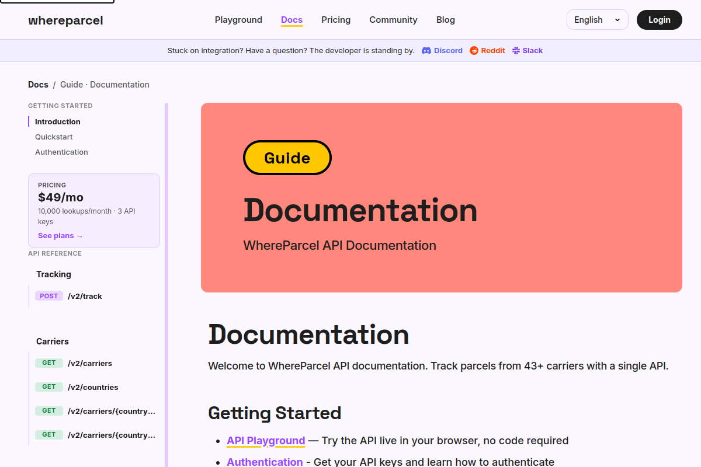The image size is (701, 467).
Task: Click the yellow Guide badge
Action: pyautogui.click(x=287, y=158)
